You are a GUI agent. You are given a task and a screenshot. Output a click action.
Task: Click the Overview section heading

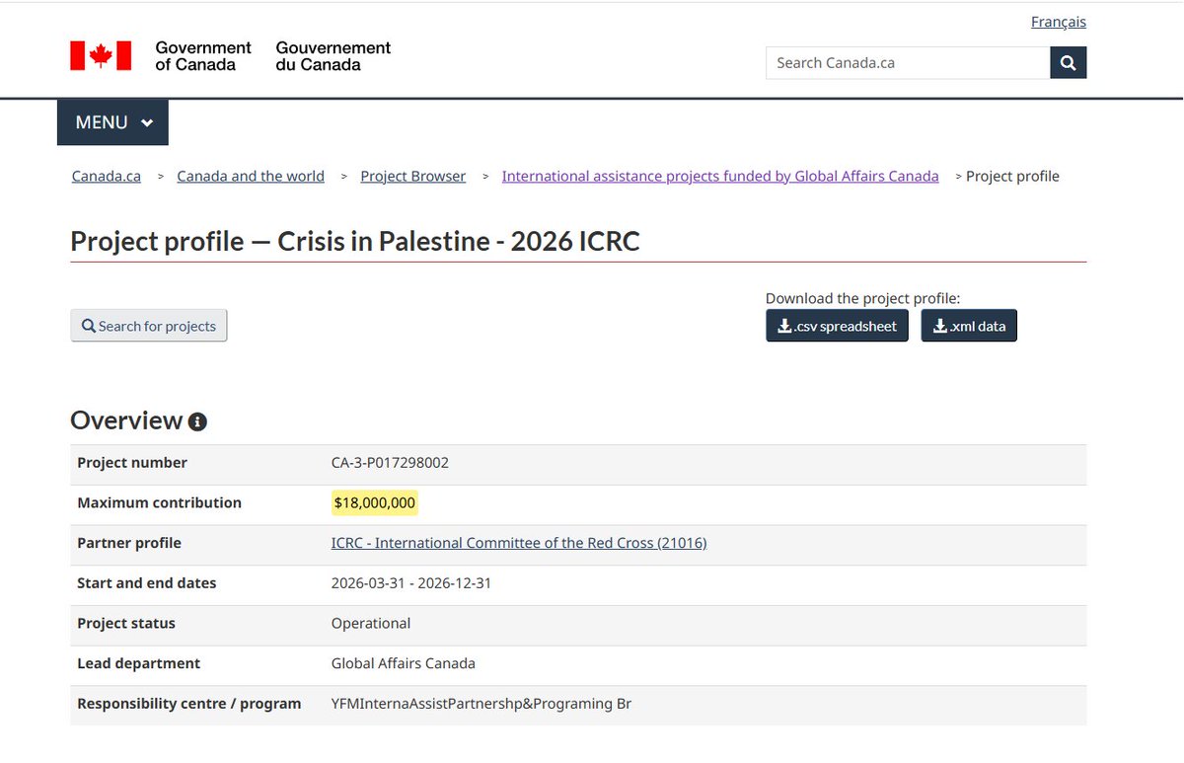point(126,420)
